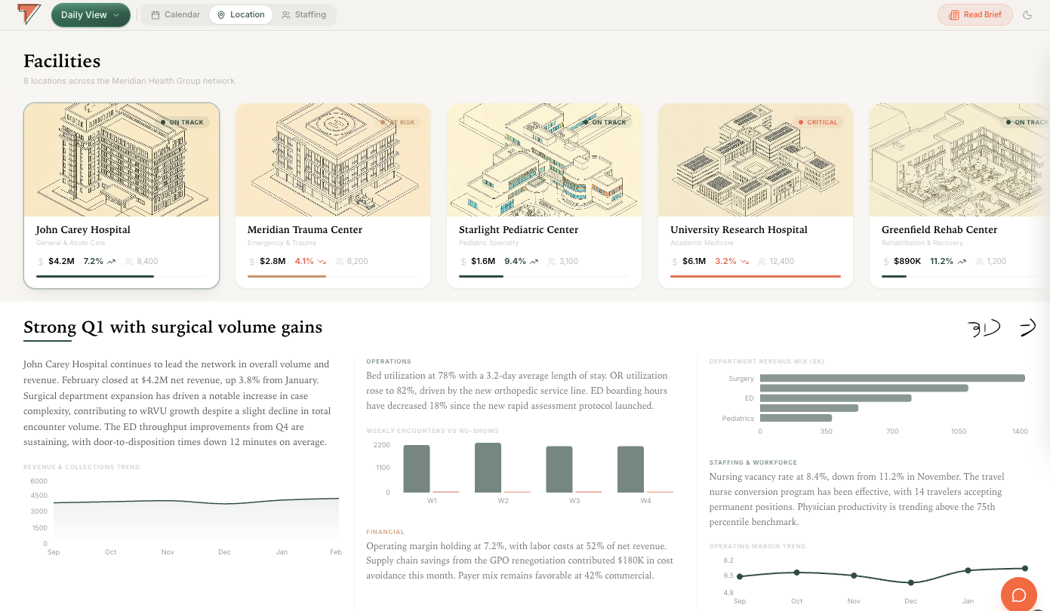This screenshot has height=611, width=1050.
Task: Click the dollar icon on University Research Hospital card
Action: tap(675, 262)
